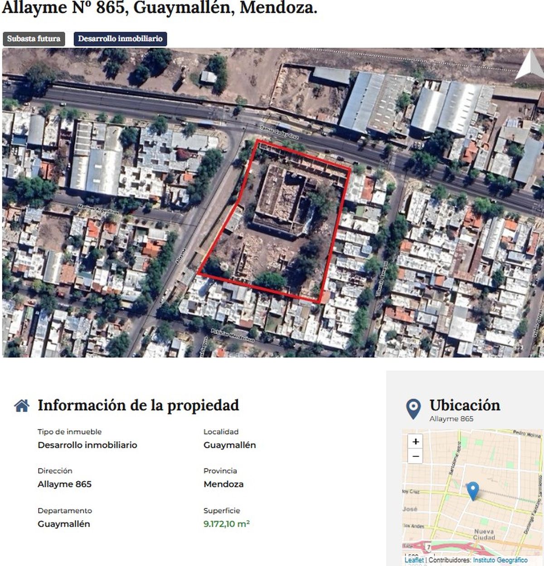Open the Leaflet attribution link

click(414, 560)
